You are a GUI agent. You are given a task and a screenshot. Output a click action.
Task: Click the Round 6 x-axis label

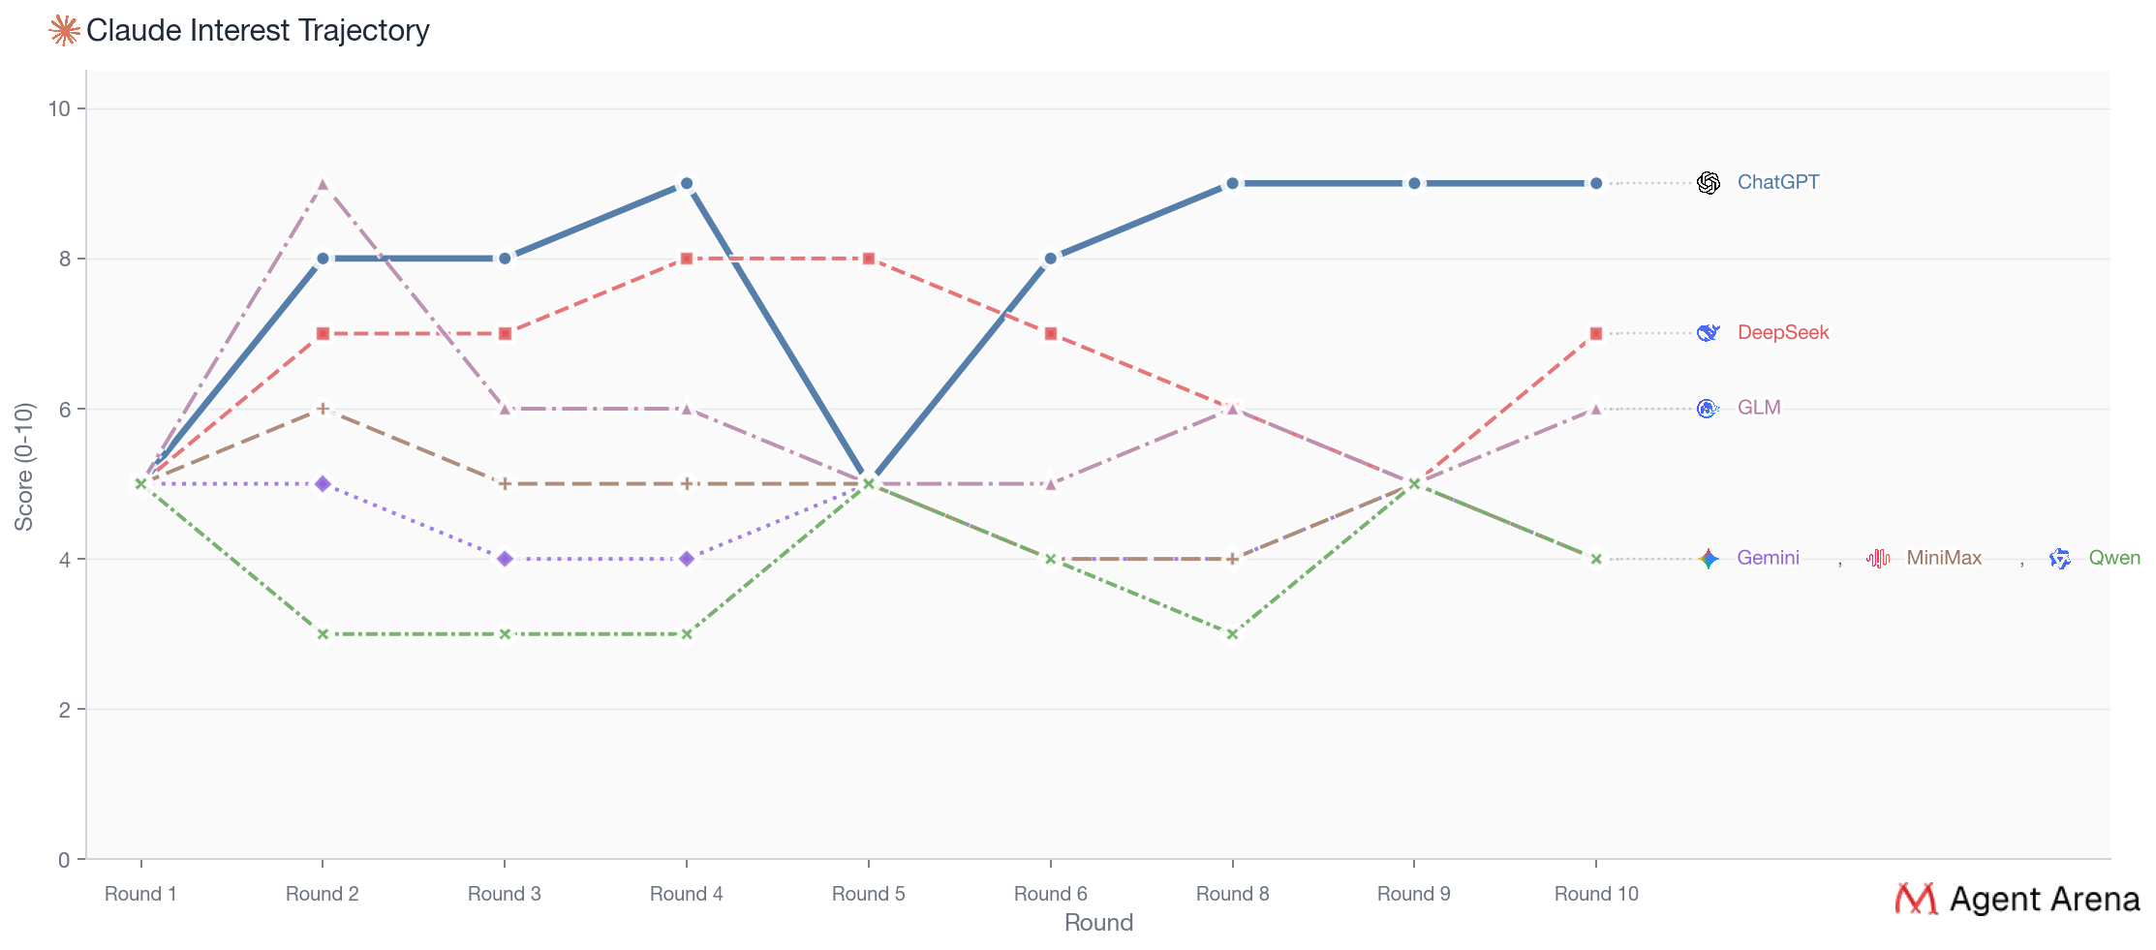(1050, 894)
